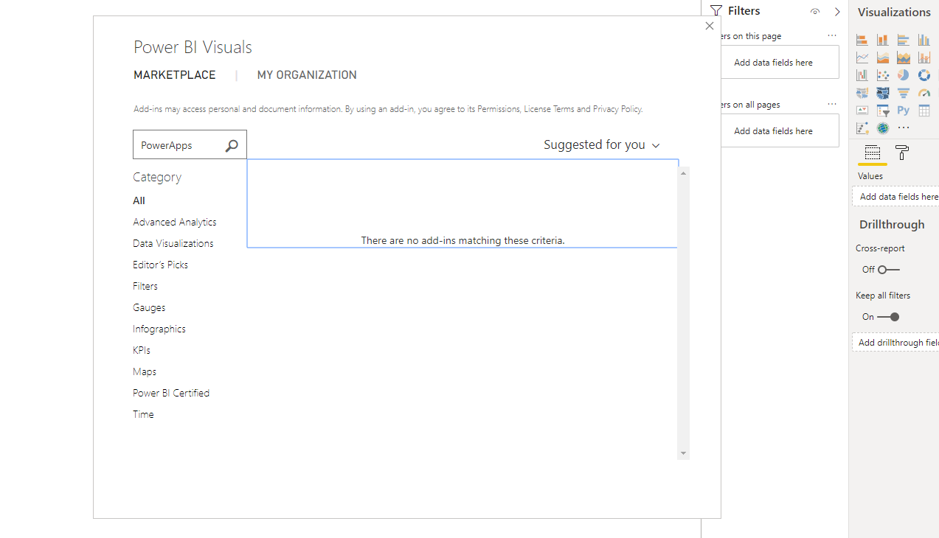Collapse the Filters pane with chevron

click(x=837, y=12)
